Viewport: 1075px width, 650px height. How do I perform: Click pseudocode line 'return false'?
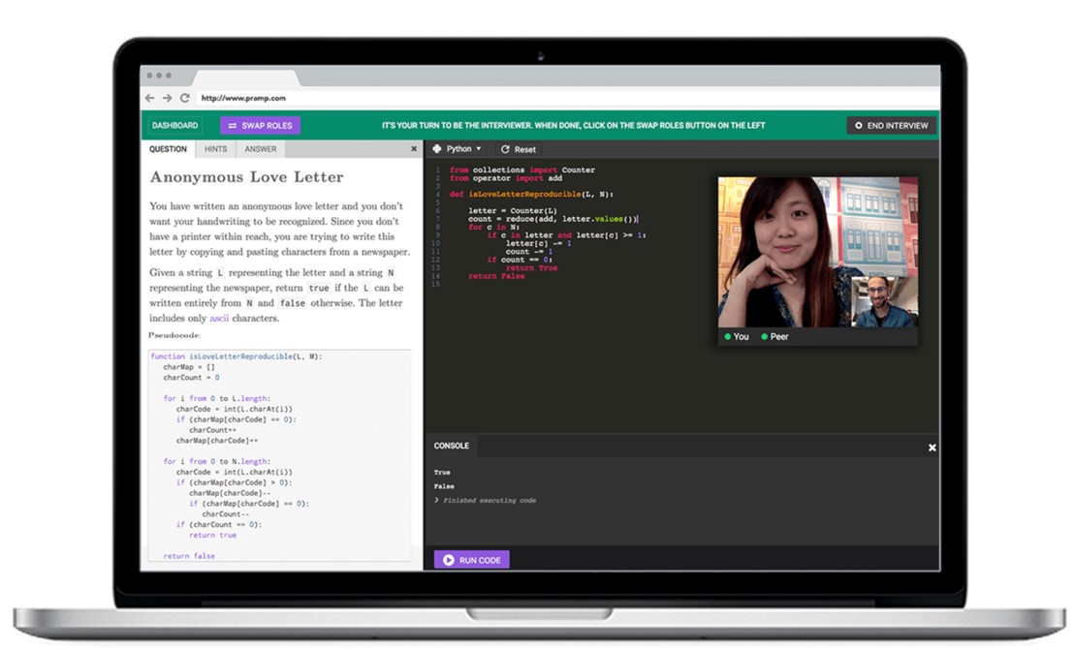click(x=188, y=555)
